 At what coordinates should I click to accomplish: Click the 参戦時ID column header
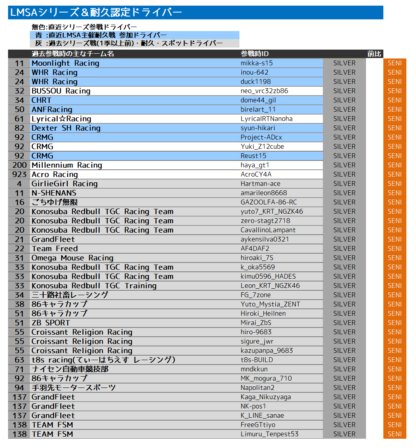[255, 54]
